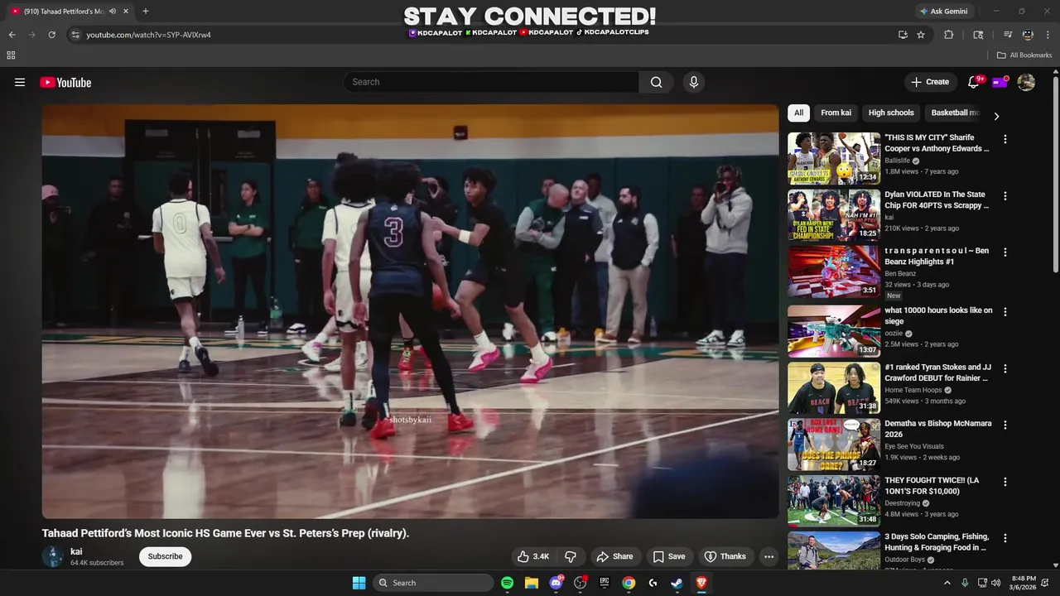Open the media controls icon in toolbar
Image resolution: width=1060 pixels, height=596 pixels.
1008,35
